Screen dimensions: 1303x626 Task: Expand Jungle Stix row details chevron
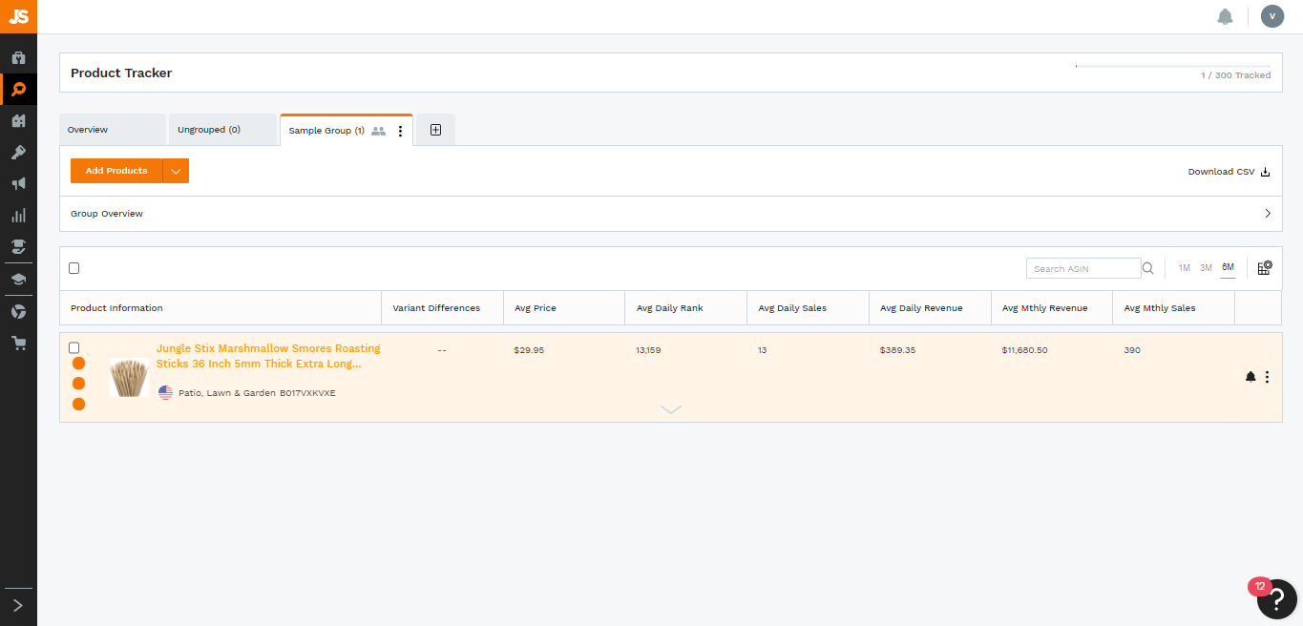(671, 409)
